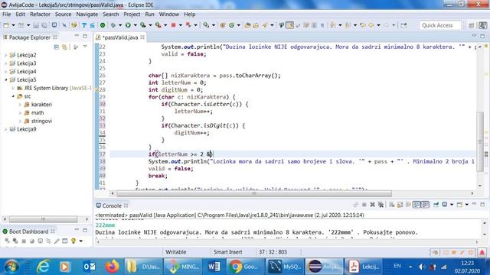Viewport: 490px width, 275px height.
Task: Click the Open Task icon in toolbar
Action: pyautogui.click(x=256, y=25)
